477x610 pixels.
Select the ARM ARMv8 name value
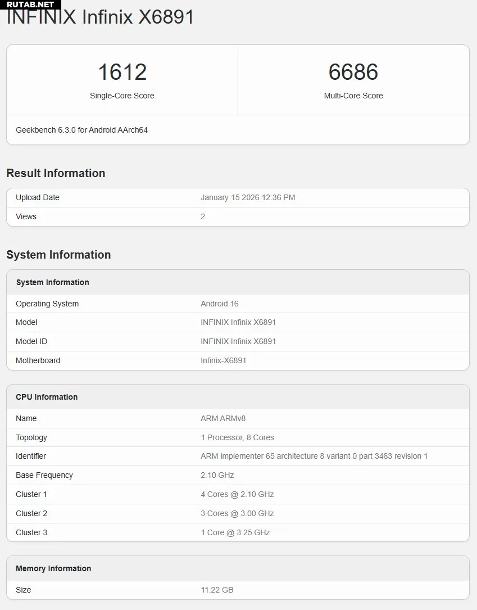point(223,418)
